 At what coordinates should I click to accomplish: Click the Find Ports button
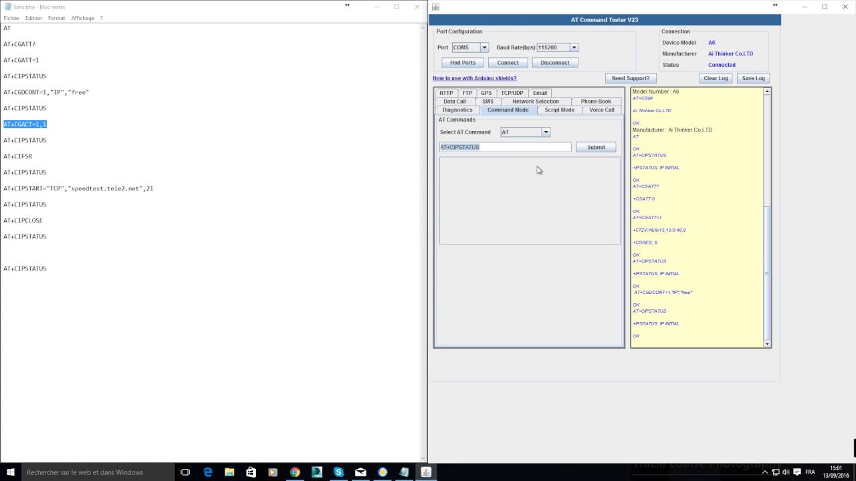(463, 63)
